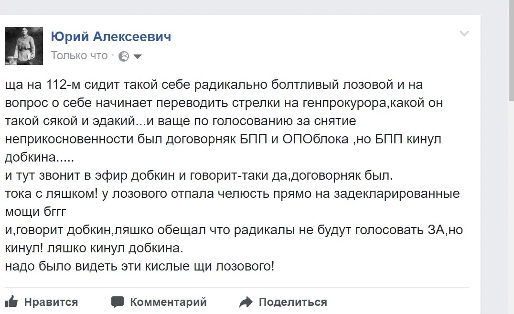Expand the privacy selector arrow beside globe
The image size is (514, 314).
[x=138, y=57]
